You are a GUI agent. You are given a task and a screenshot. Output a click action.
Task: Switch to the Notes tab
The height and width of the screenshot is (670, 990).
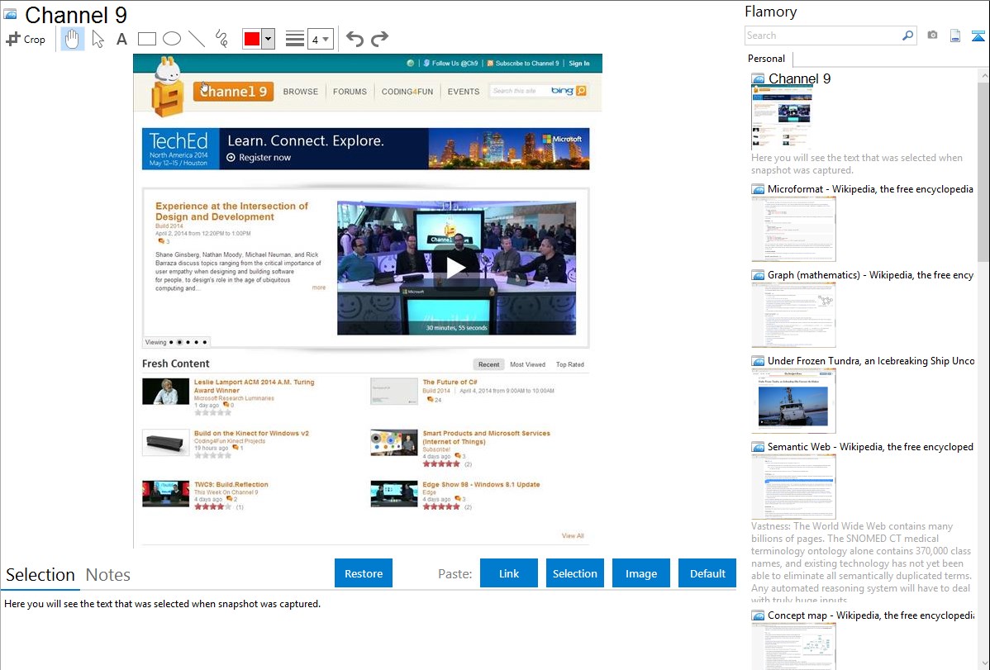[x=108, y=575]
